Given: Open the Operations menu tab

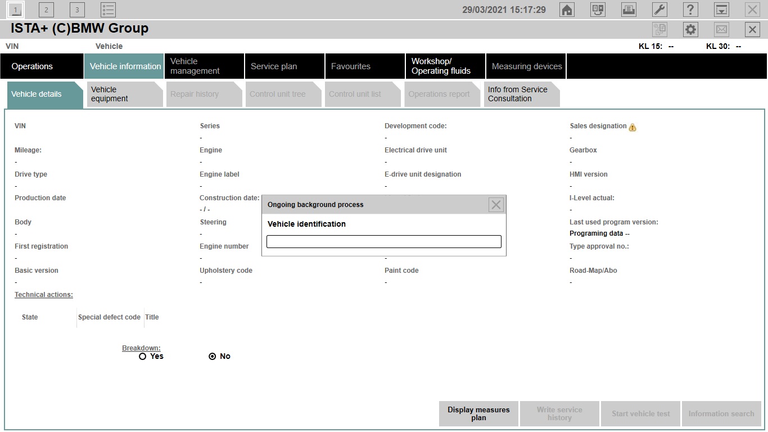Looking at the screenshot, I should point(42,66).
